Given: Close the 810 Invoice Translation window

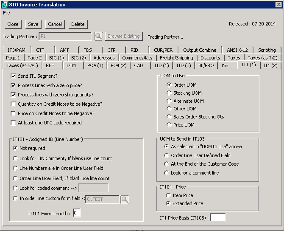Looking at the screenshot, I should point(278,5).
